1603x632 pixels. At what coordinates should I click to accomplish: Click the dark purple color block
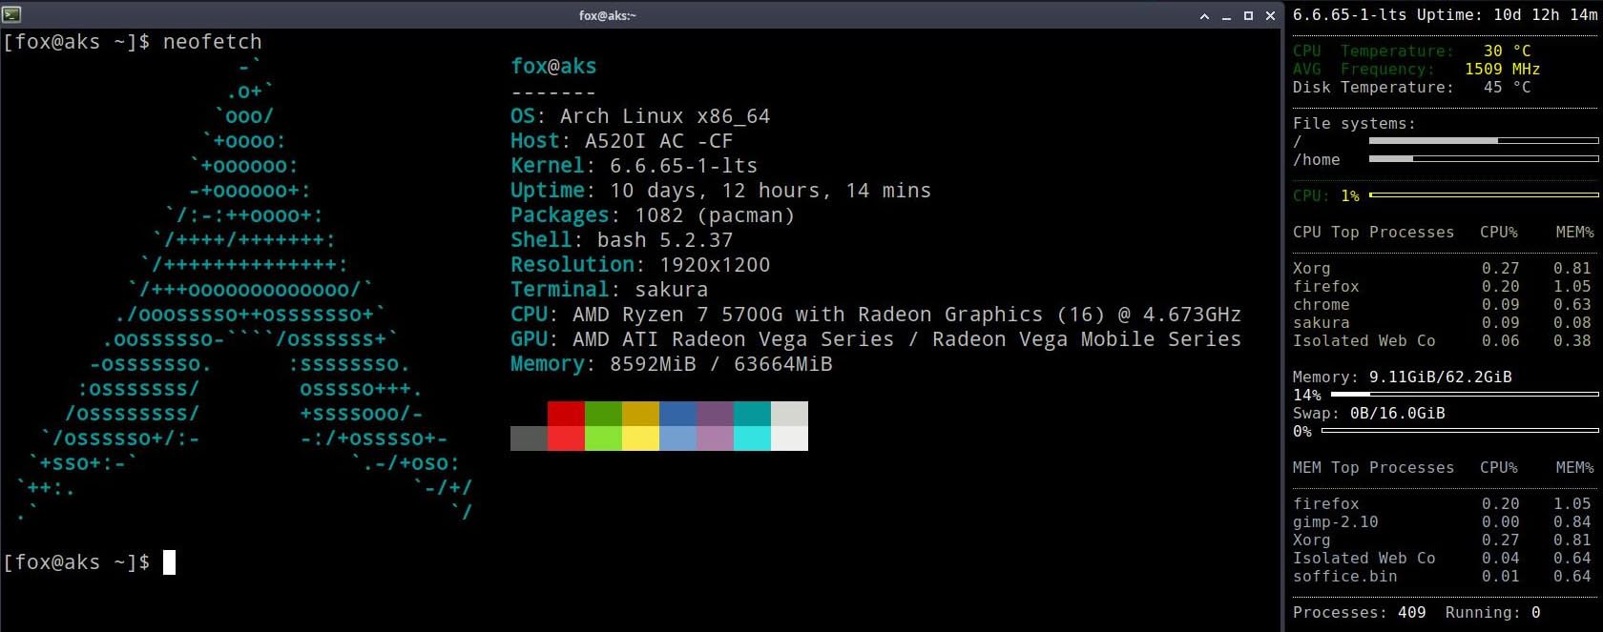(x=715, y=414)
